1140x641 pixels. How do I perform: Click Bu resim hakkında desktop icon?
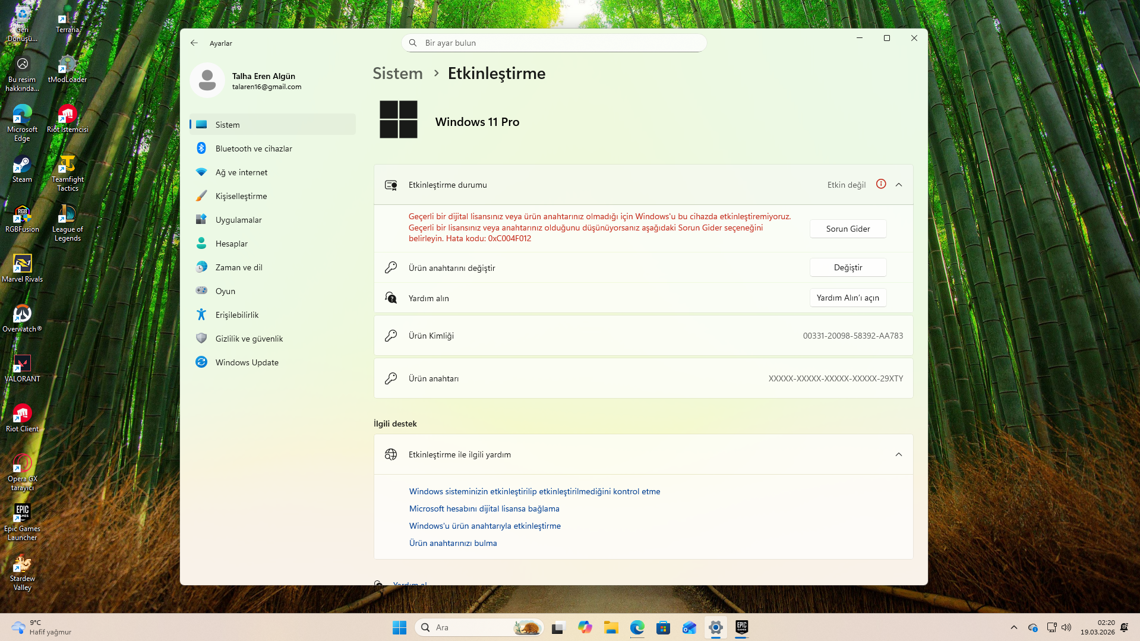(x=22, y=73)
